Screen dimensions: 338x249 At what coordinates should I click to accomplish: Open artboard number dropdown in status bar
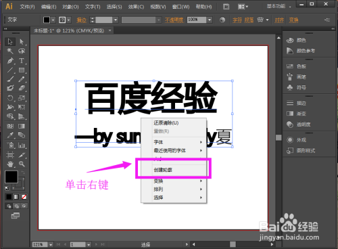tap(89, 244)
